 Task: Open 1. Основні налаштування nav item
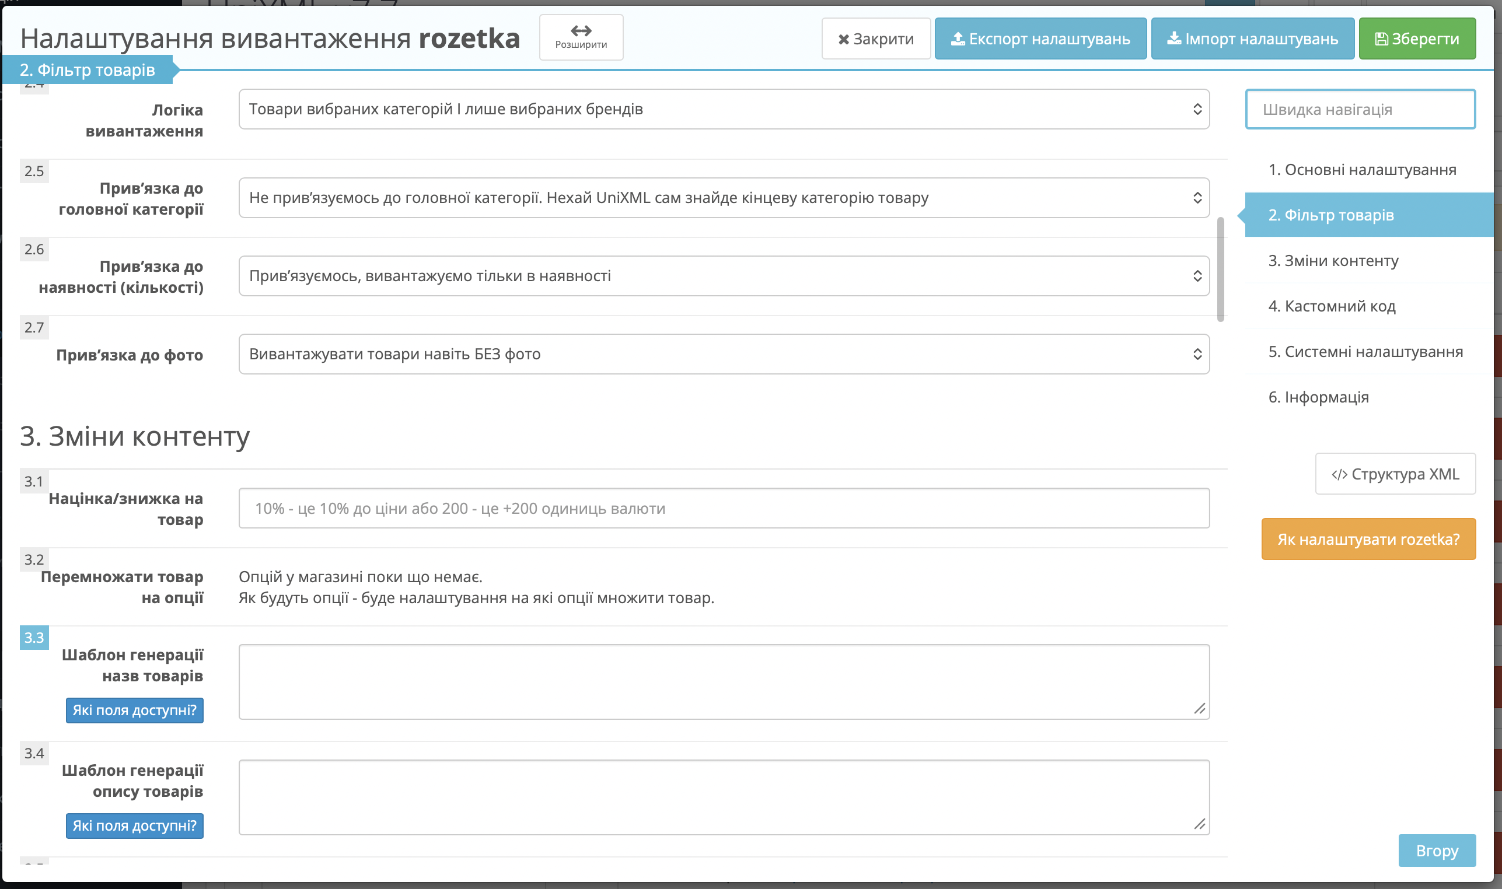click(x=1362, y=170)
